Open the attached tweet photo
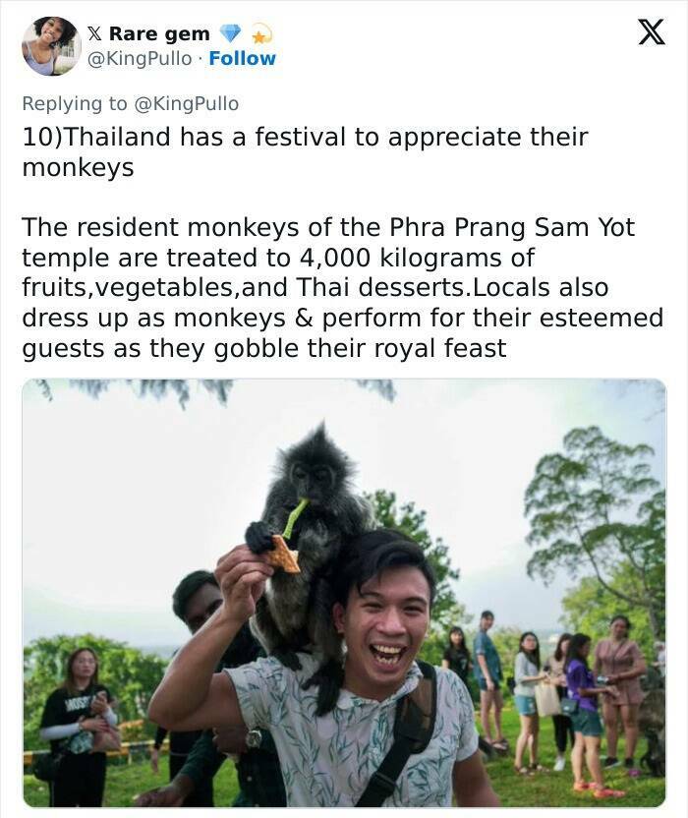This screenshot has width=688, height=818. pos(343,593)
